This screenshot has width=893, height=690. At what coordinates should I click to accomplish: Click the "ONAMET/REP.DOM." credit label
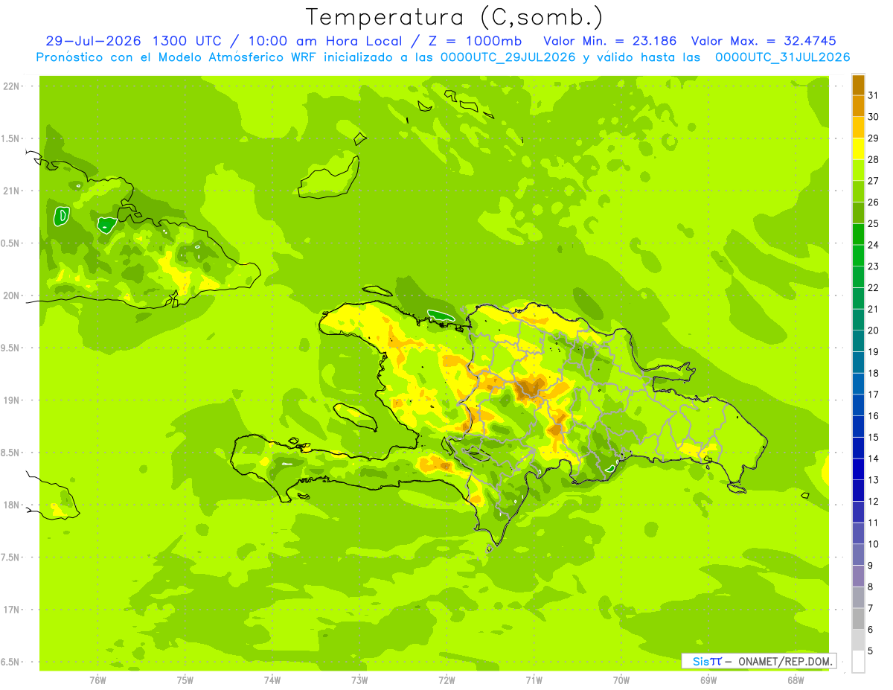[786, 661]
